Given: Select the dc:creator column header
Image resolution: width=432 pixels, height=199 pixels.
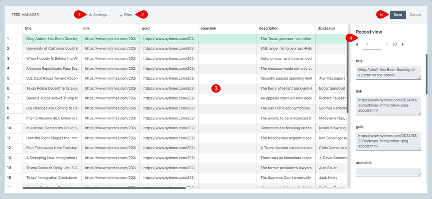Looking at the screenshot, I should (331, 28).
